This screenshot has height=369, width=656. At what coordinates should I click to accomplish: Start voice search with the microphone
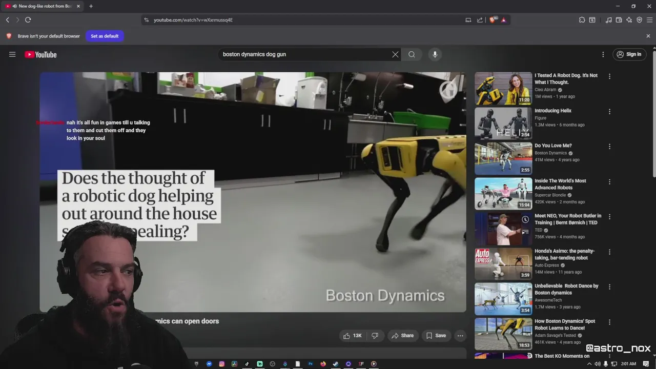coord(435,54)
